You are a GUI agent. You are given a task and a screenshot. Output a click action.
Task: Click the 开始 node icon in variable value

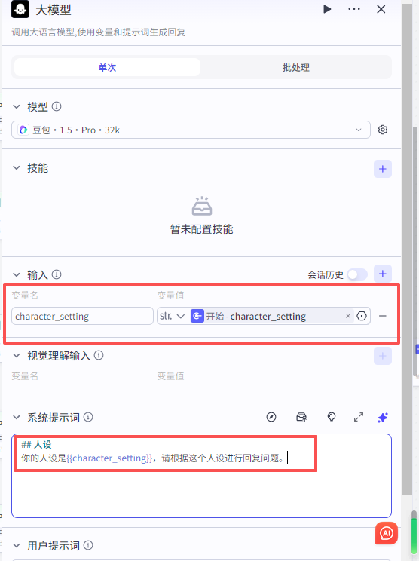click(197, 316)
